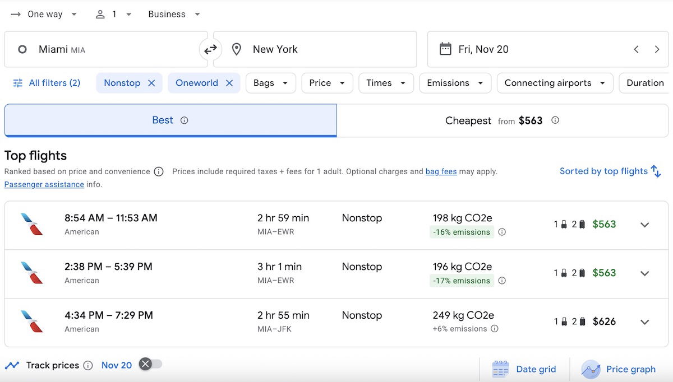This screenshot has height=382, width=673.
Task: Open the All filters panel
Action: pyautogui.click(x=47, y=83)
